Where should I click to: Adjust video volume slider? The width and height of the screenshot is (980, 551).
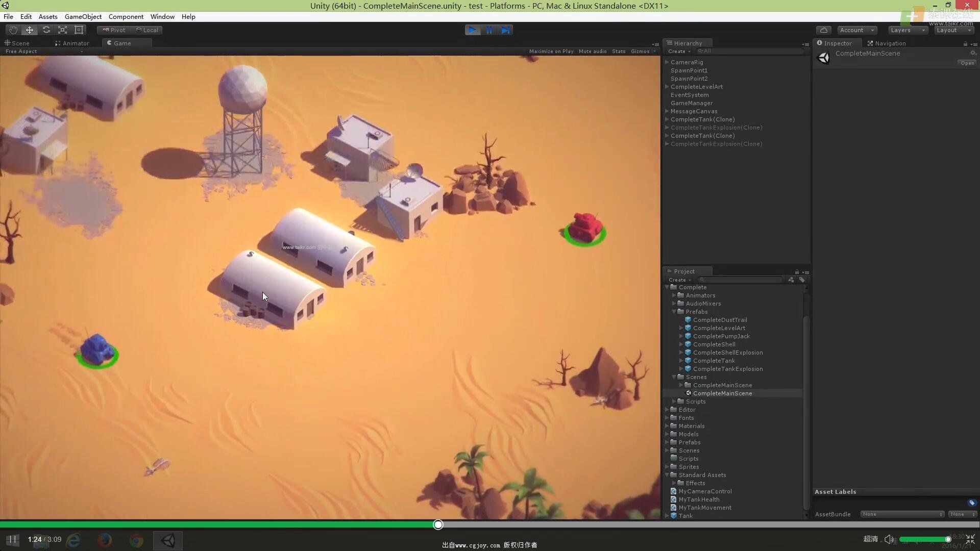coord(924,539)
